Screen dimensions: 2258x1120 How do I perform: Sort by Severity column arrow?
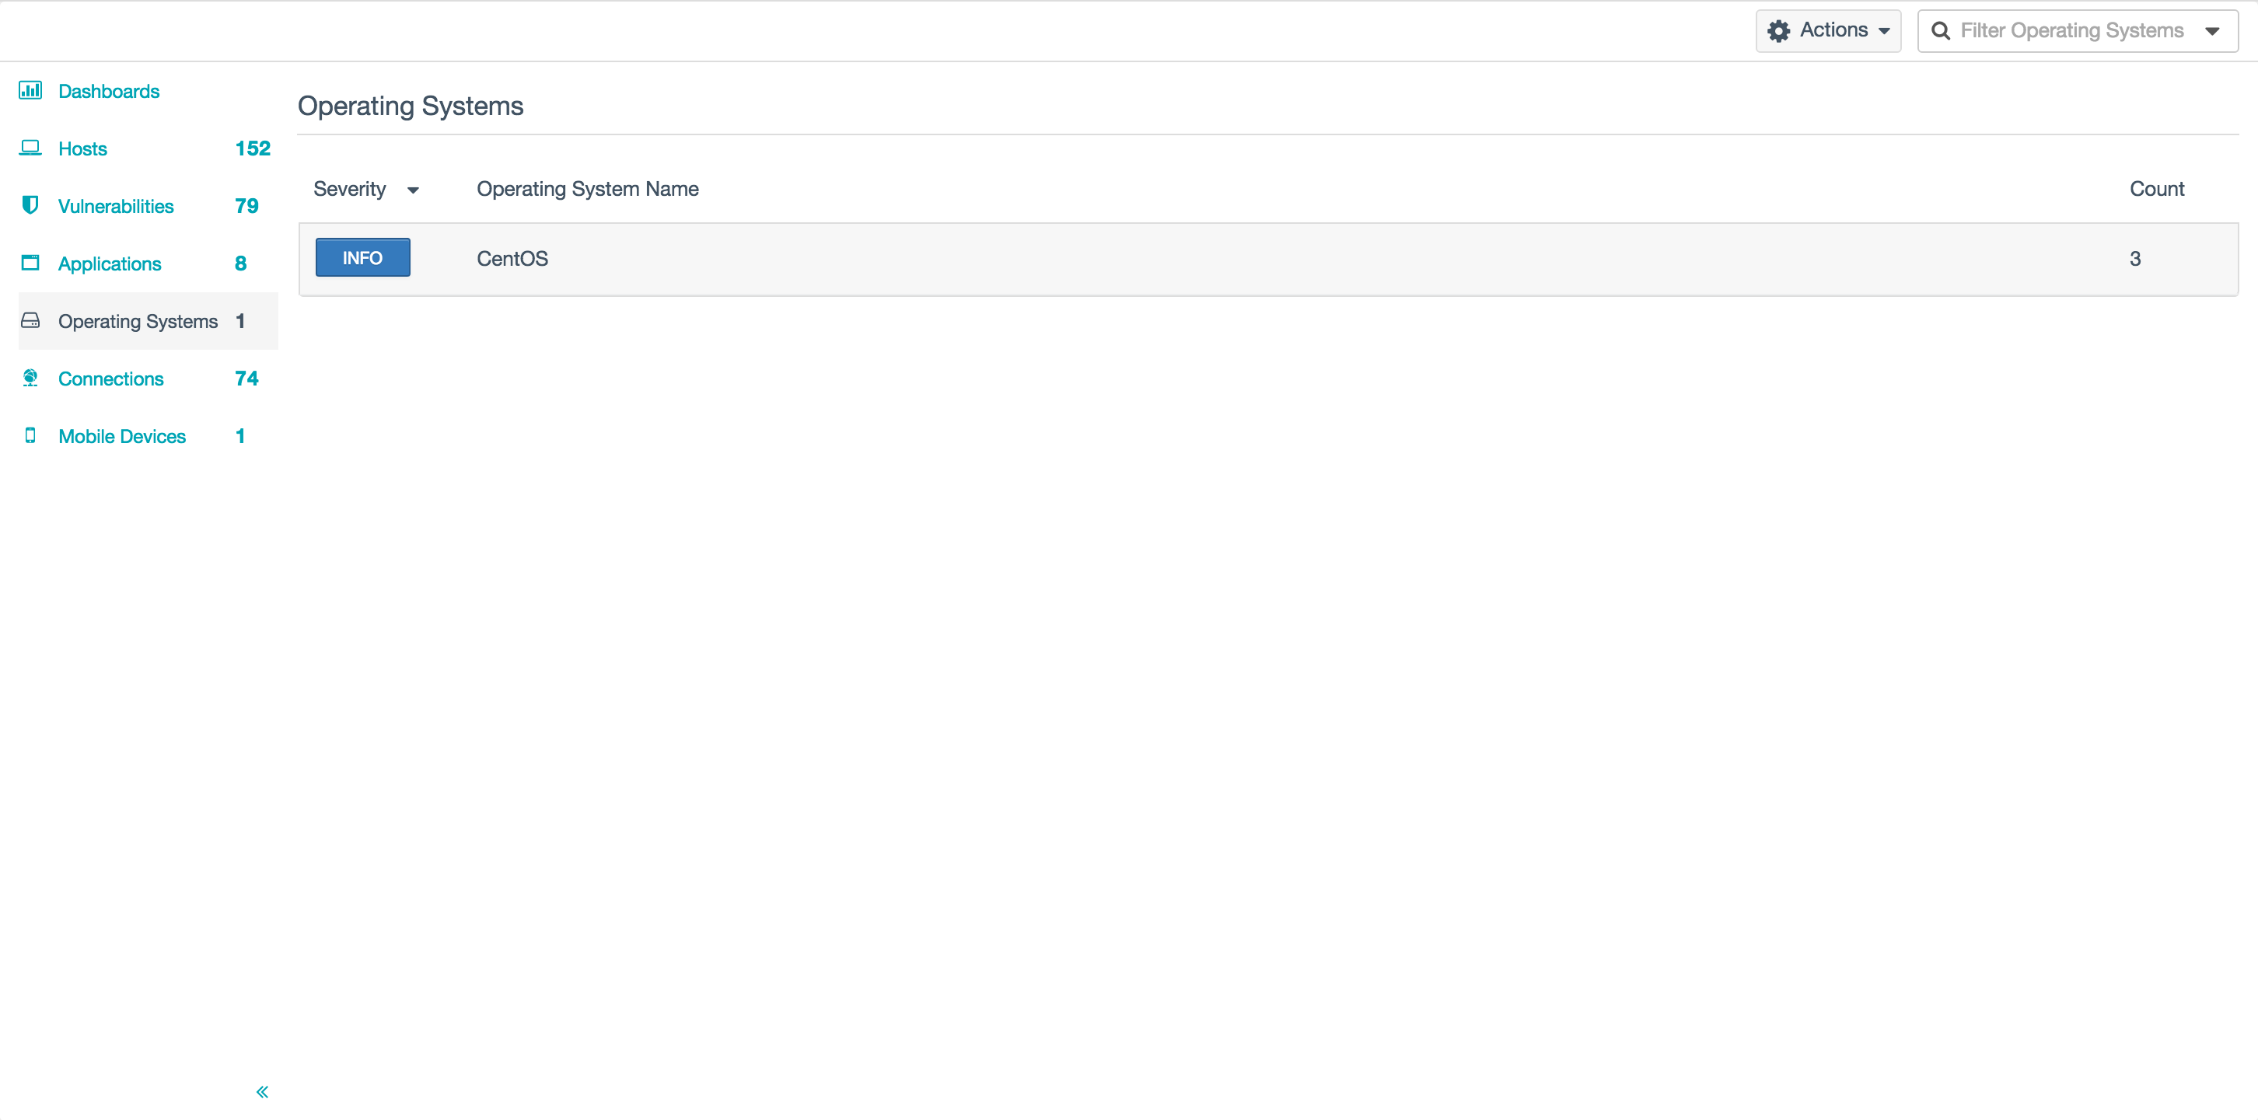pyautogui.click(x=413, y=190)
